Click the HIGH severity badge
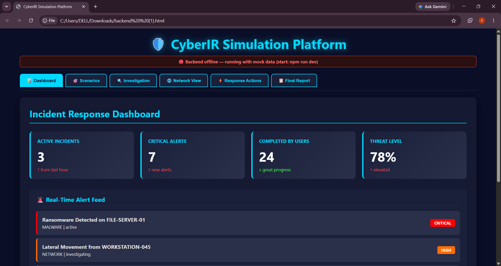 tap(446, 250)
